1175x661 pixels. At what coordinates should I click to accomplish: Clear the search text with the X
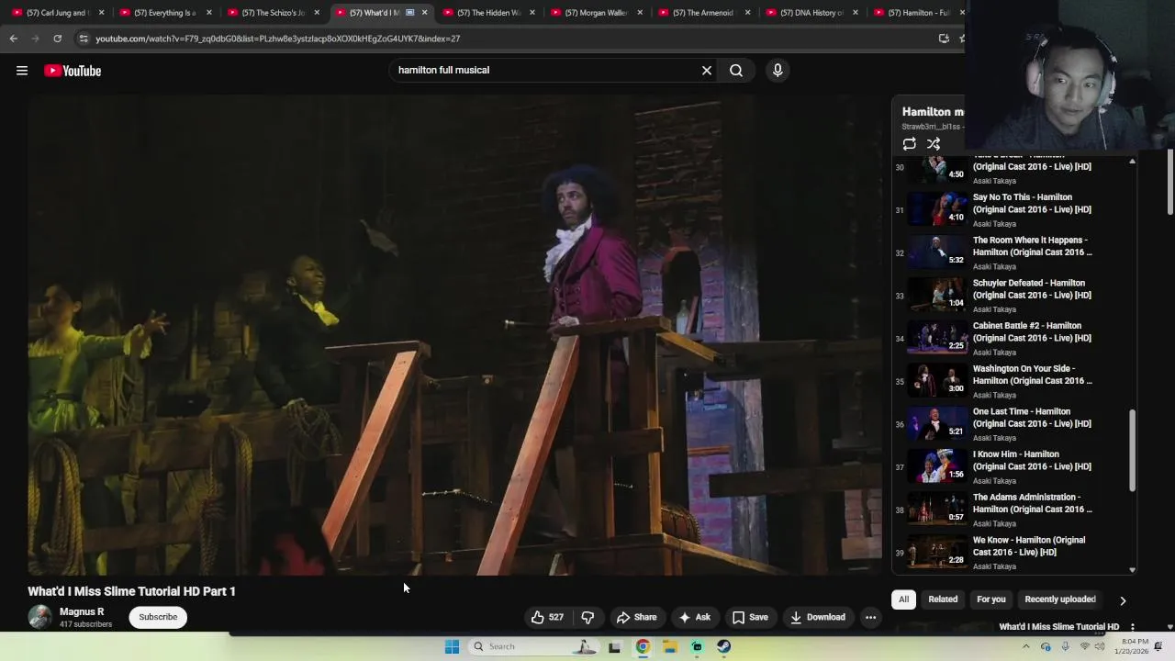[707, 71]
